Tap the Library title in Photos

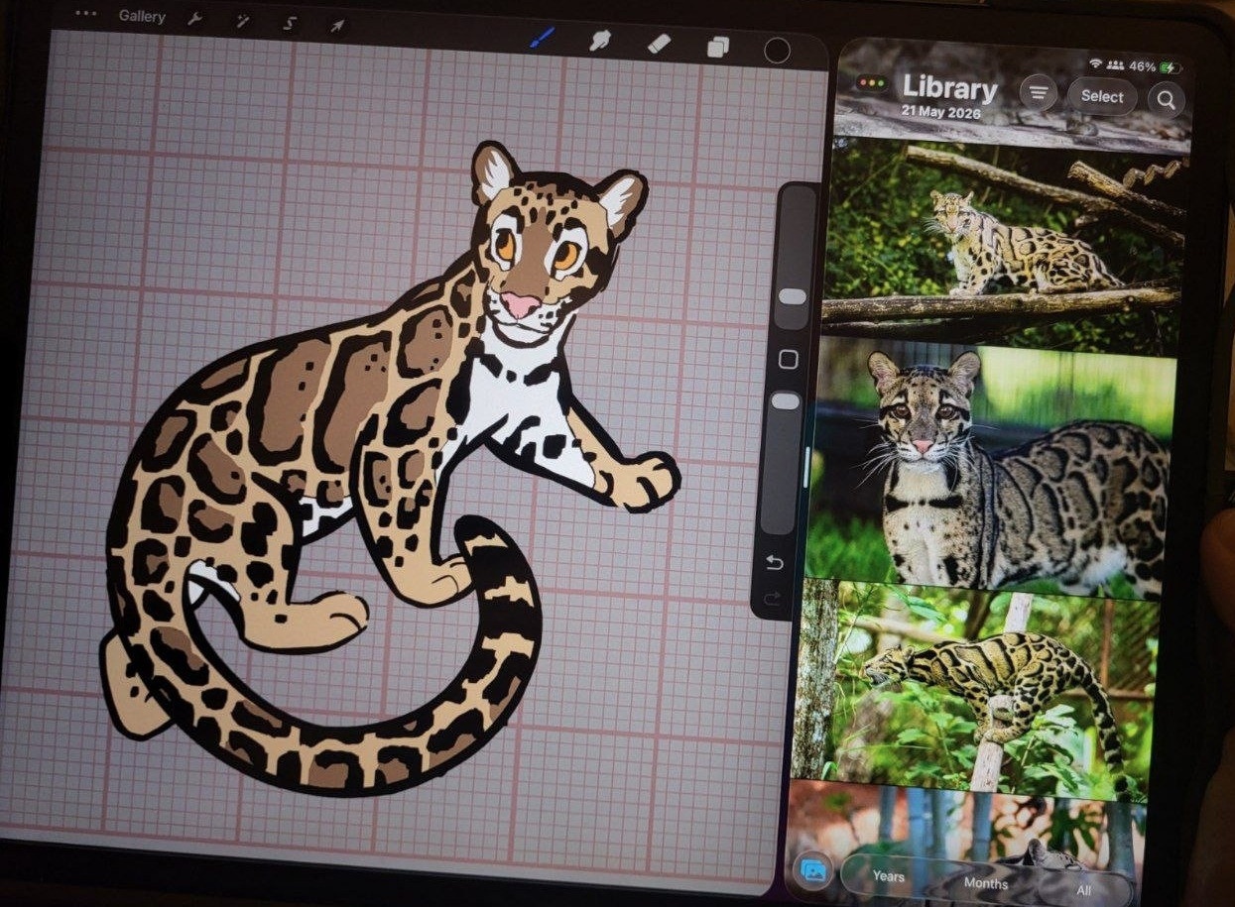tap(949, 88)
